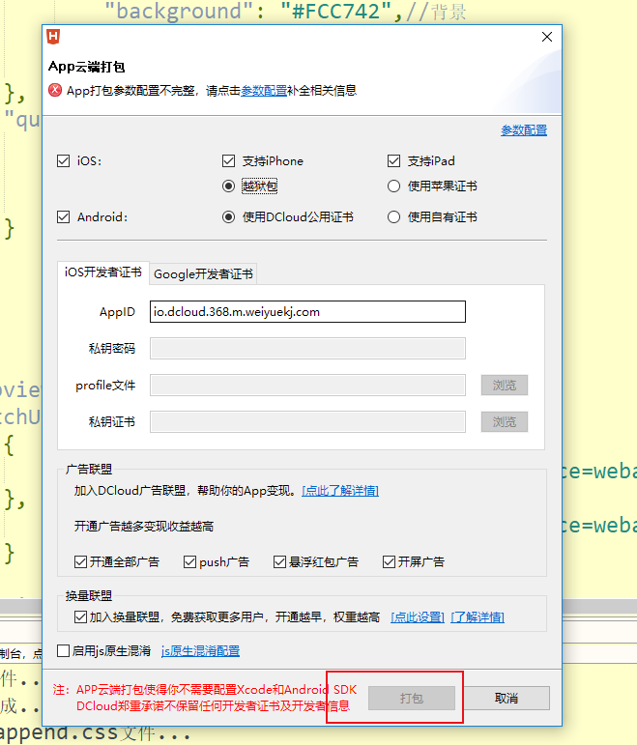Switch to the Google开发者证书 tab
The image size is (637, 745).
pos(203,273)
